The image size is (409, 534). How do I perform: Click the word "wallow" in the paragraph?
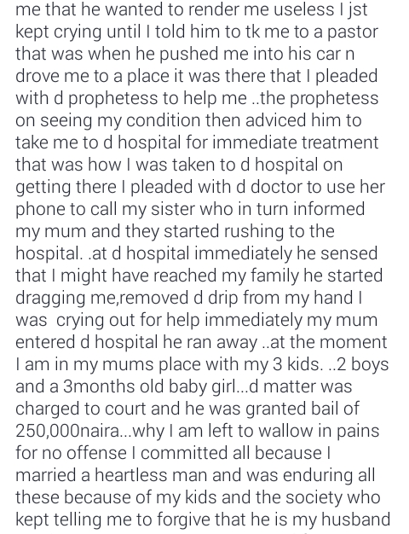(286, 431)
